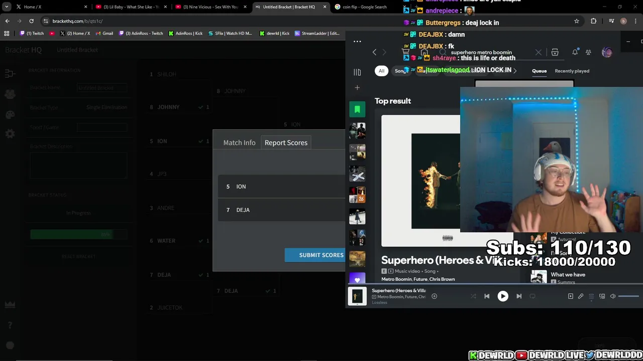643x361 pixels.
Task: Open purple heart Liked Songs playlist tile
Action: coord(357,279)
